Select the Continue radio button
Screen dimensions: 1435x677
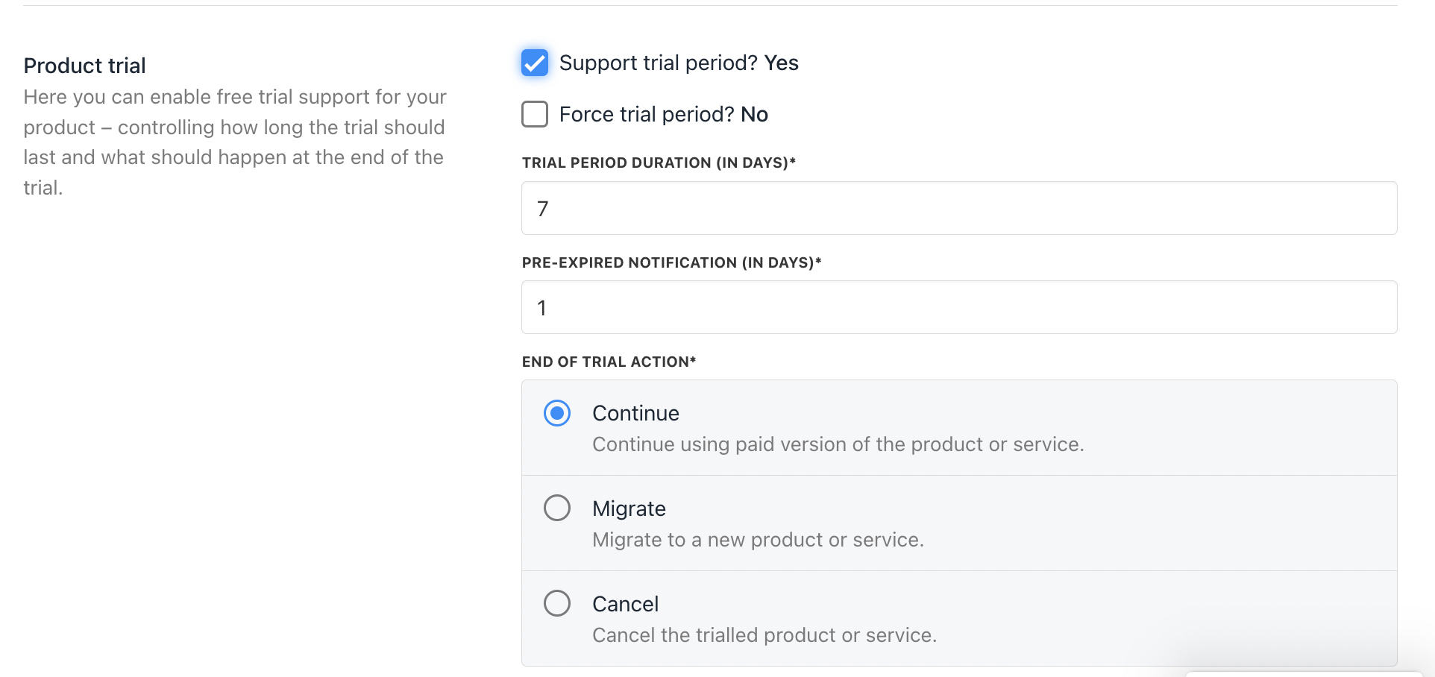coord(557,413)
